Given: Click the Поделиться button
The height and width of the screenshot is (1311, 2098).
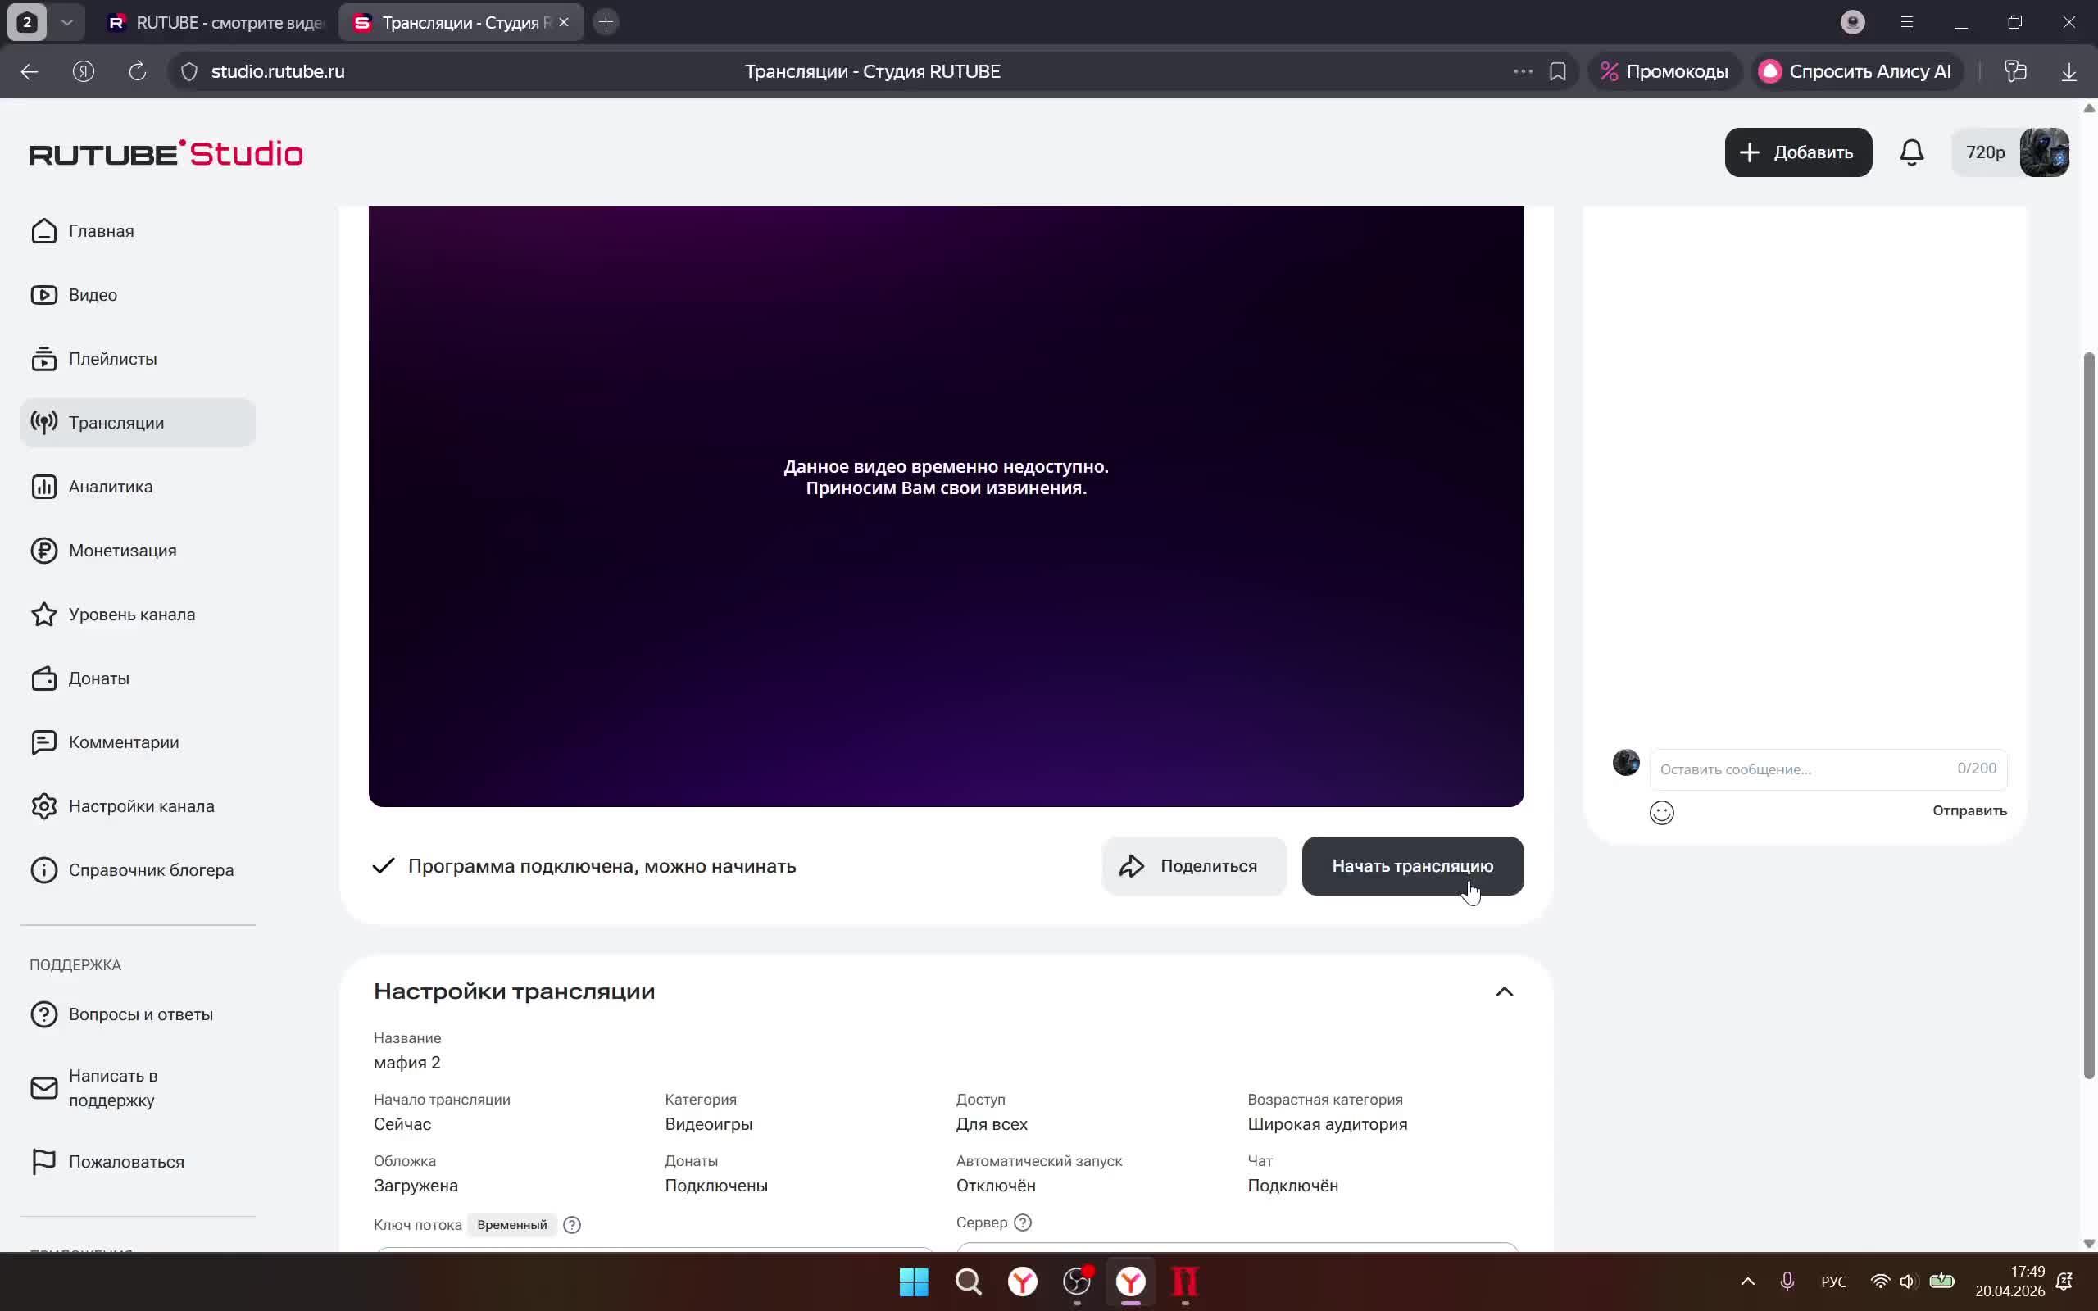Looking at the screenshot, I should point(1193,865).
